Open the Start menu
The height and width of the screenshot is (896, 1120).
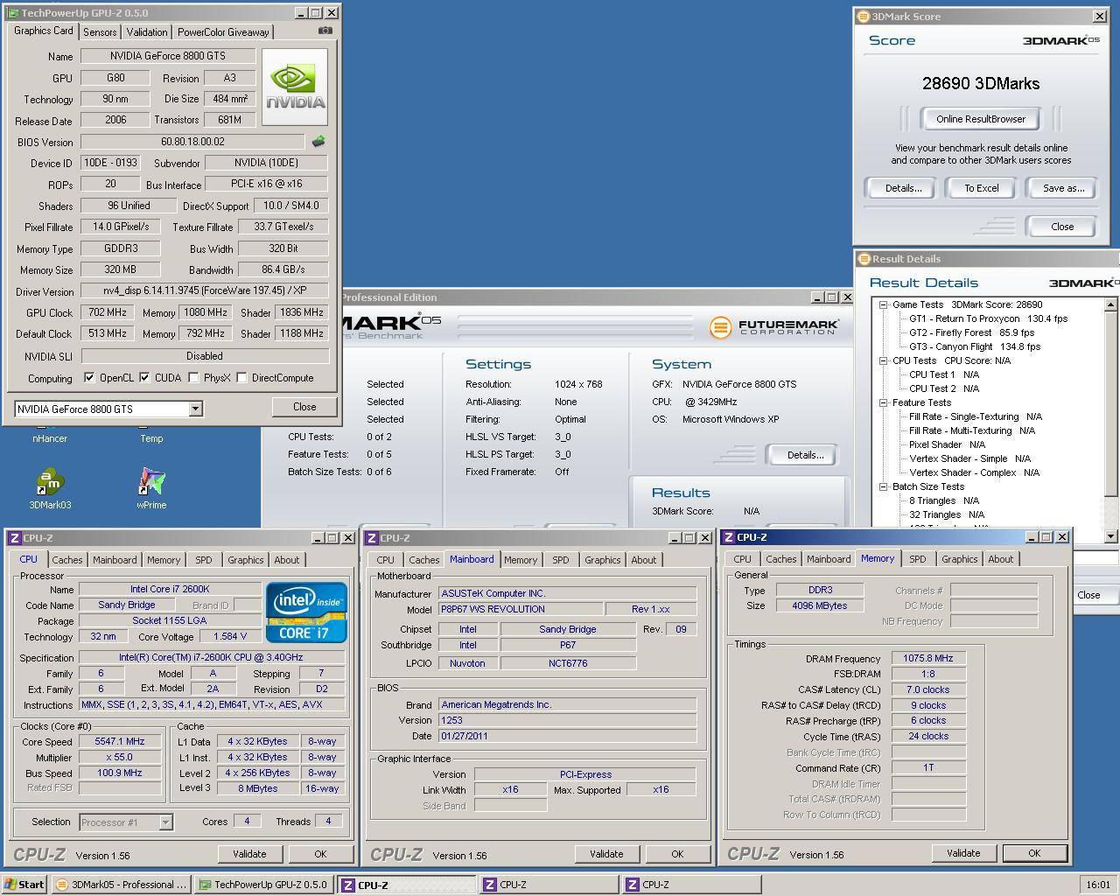point(24,885)
